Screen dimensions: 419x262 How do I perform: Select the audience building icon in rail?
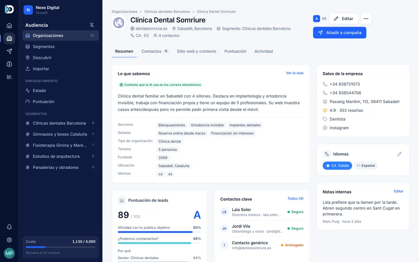click(9, 38)
